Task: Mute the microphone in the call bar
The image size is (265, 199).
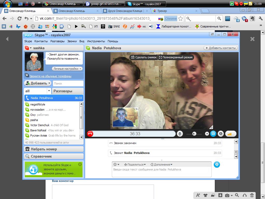Action: pyautogui.click(x=180, y=134)
